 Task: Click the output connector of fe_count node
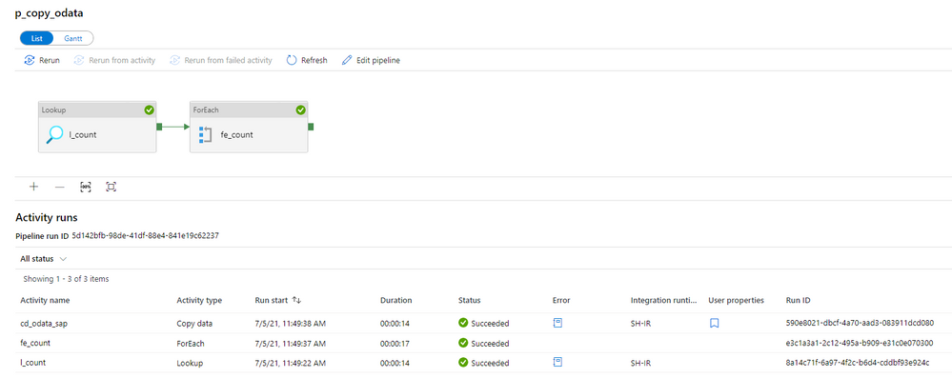tap(311, 127)
